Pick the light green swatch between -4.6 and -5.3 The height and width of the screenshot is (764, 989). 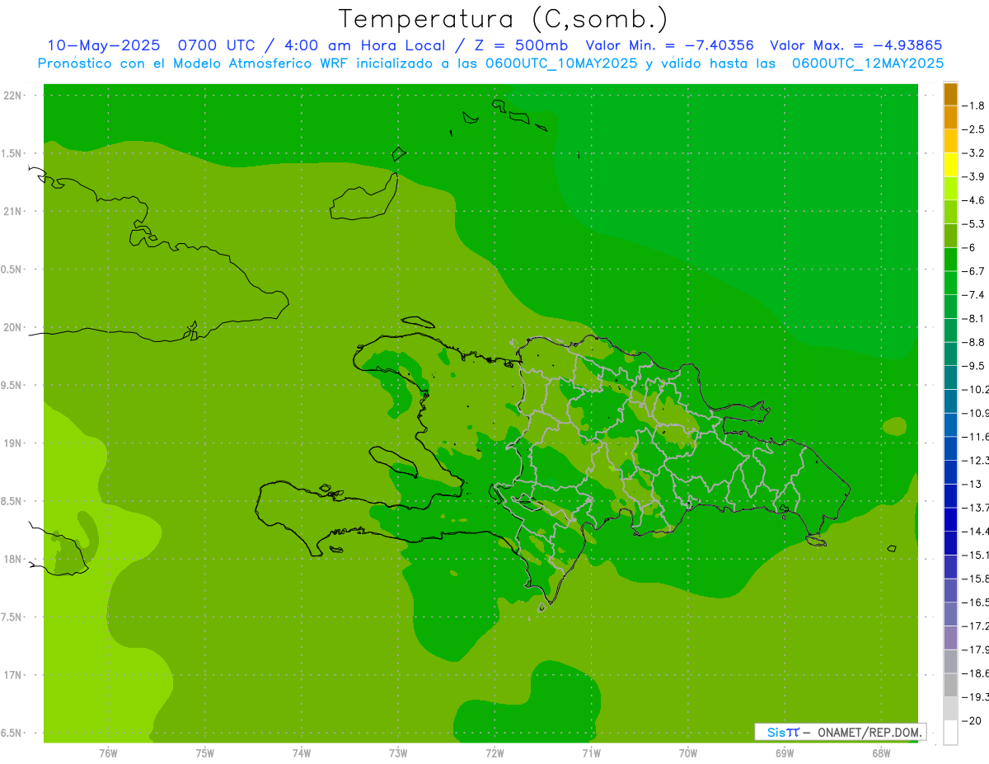(950, 212)
